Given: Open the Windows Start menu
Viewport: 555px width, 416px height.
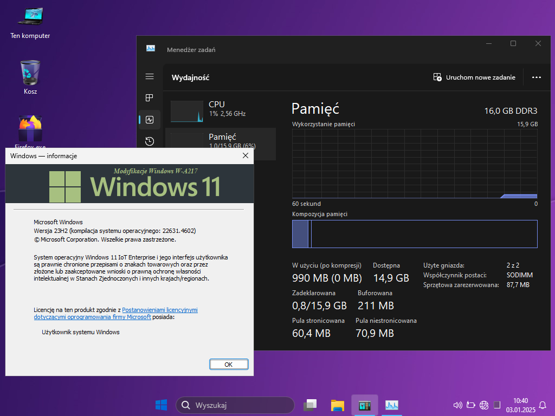Looking at the screenshot, I should coord(161,405).
